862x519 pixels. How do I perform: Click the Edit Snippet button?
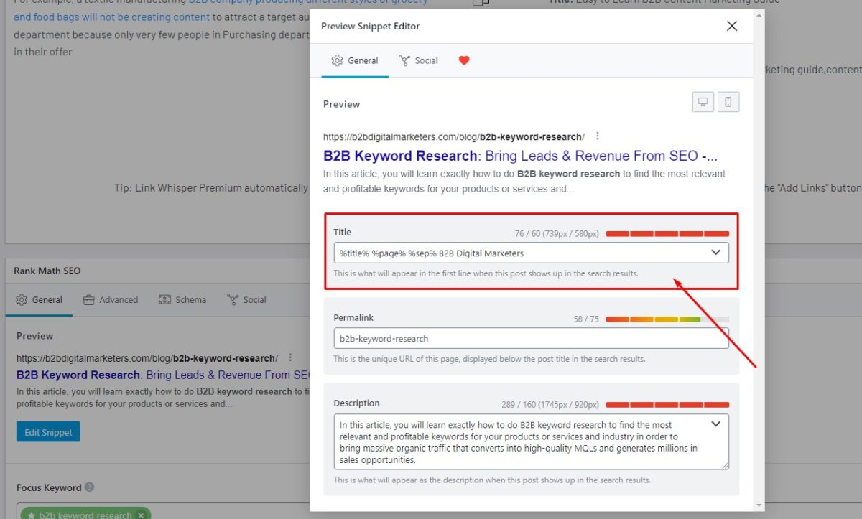[47, 431]
